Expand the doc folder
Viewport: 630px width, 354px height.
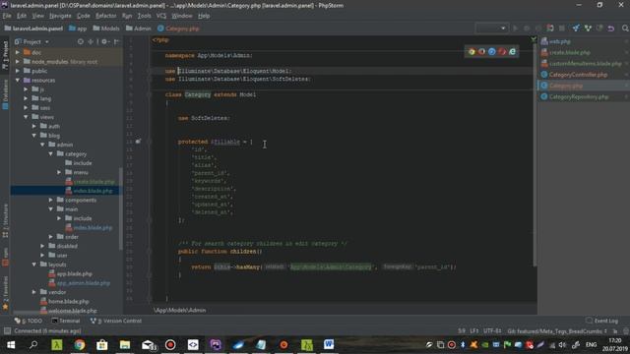(18, 52)
